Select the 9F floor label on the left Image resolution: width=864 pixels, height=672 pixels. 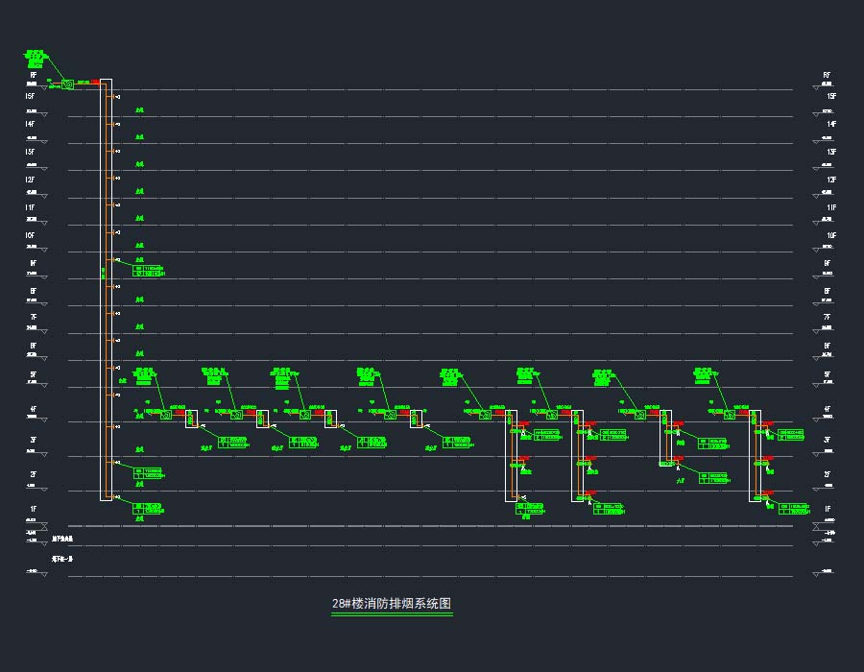point(33,263)
